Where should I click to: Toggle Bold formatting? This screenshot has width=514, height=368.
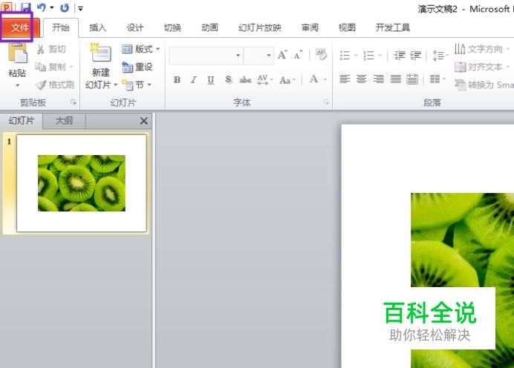pyautogui.click(x=177, y=79)
